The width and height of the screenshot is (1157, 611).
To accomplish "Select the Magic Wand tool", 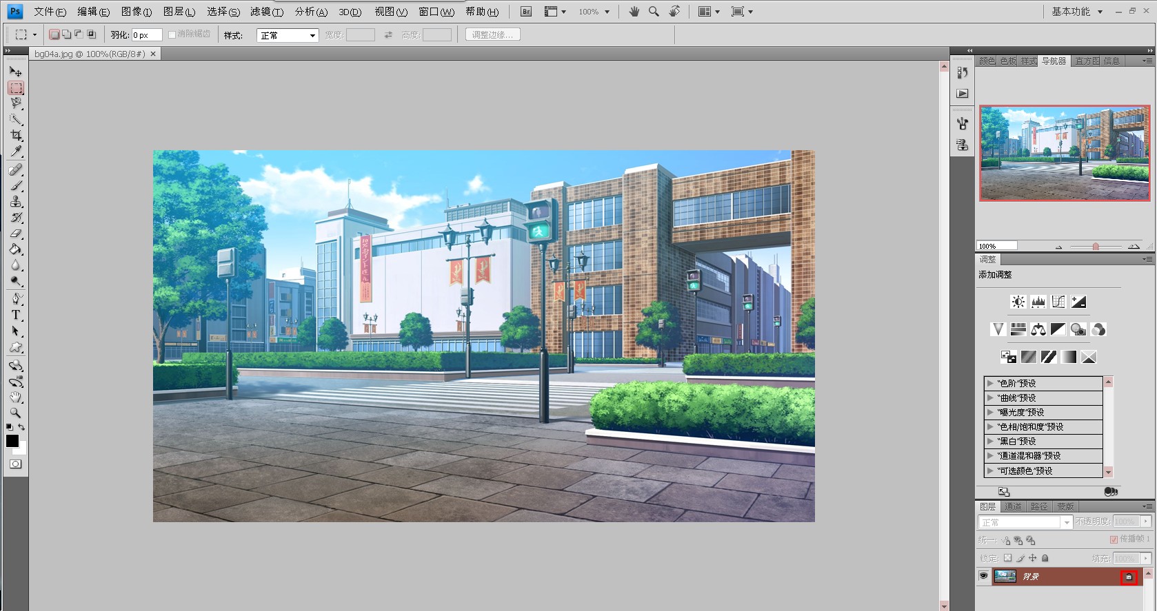I will tap(15, 120).
